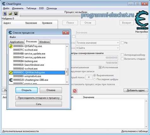Open the Точное значение scan type dropdown
Screen dimensions: 150x135
click(97, 43)
